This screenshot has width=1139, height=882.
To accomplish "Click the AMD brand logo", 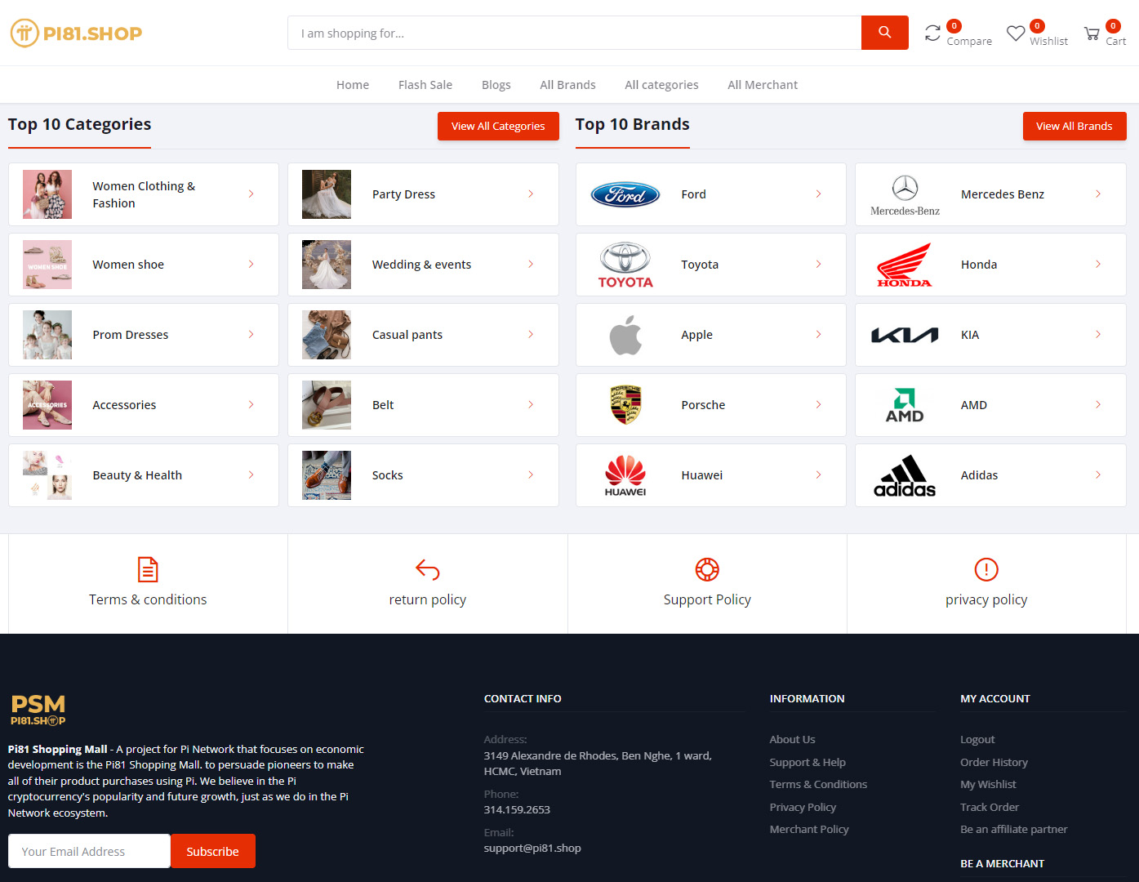I will pos(905,405).
